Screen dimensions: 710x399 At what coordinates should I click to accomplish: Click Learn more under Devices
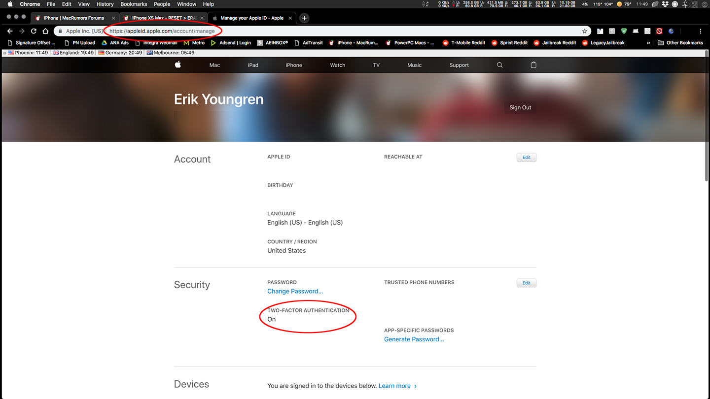[394, 386]
